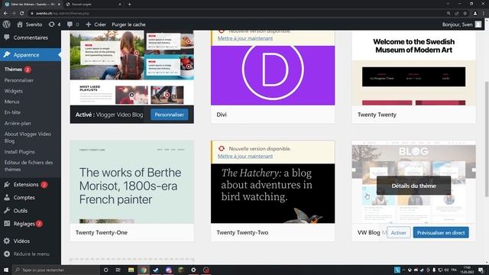Viewport: 489px width, 275px height.
Task: Open the Réglages settings icon menu
Action: point(7,224)
